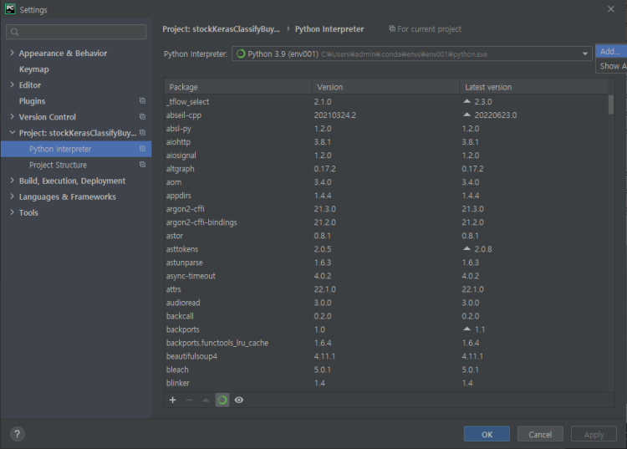Select the audioread package row

pyautogui.click(x=386, y=303)
